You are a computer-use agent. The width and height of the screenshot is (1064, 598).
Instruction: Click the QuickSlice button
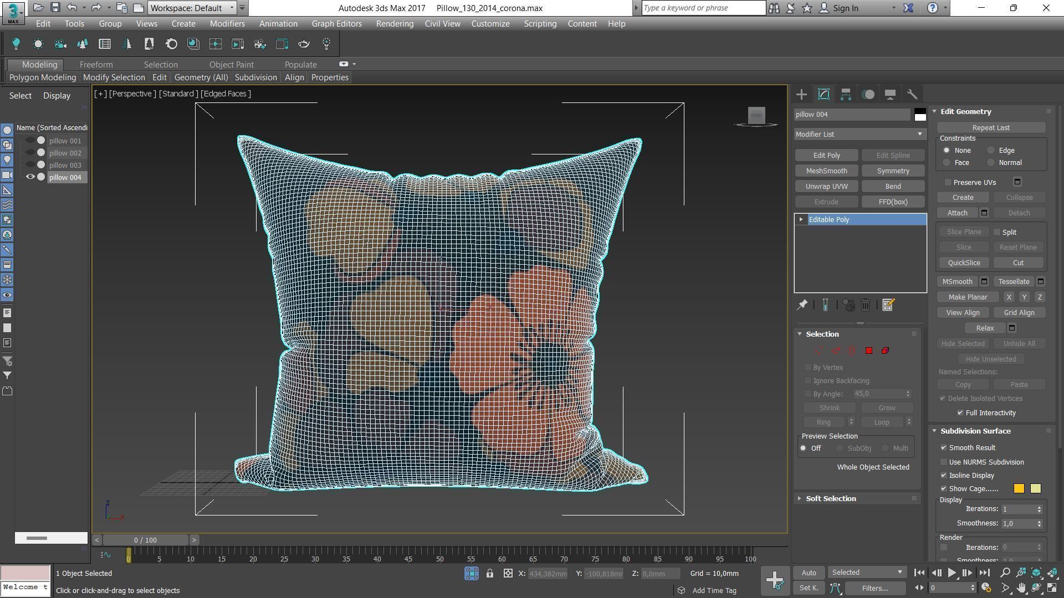[x=964, y=263]
